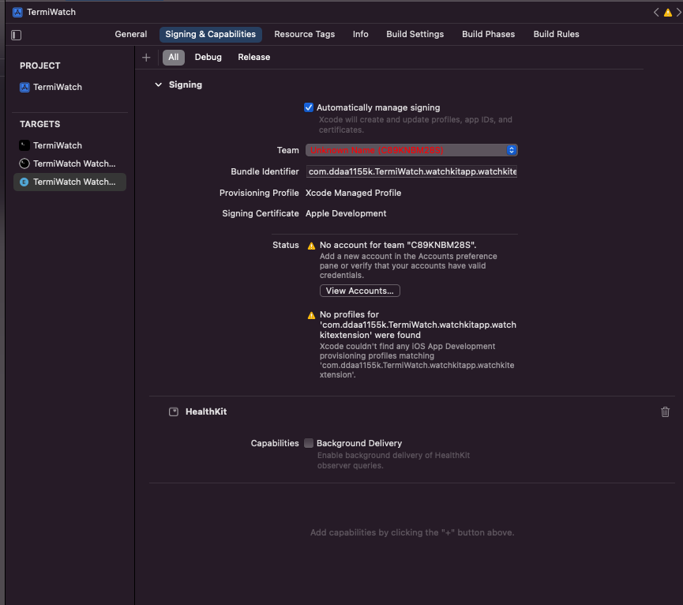The height and width of the screenshot is (605, 683).
Task: Select the Debug configuration filter
Action: [208, 58]
